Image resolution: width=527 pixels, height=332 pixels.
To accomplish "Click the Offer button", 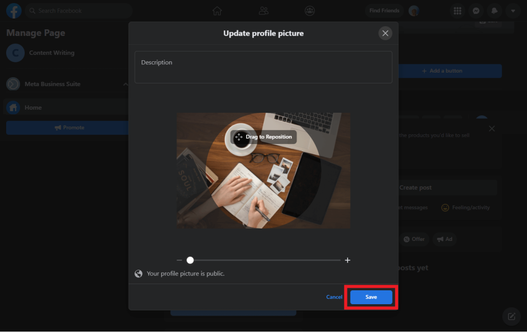I will [x=414, y=239].
